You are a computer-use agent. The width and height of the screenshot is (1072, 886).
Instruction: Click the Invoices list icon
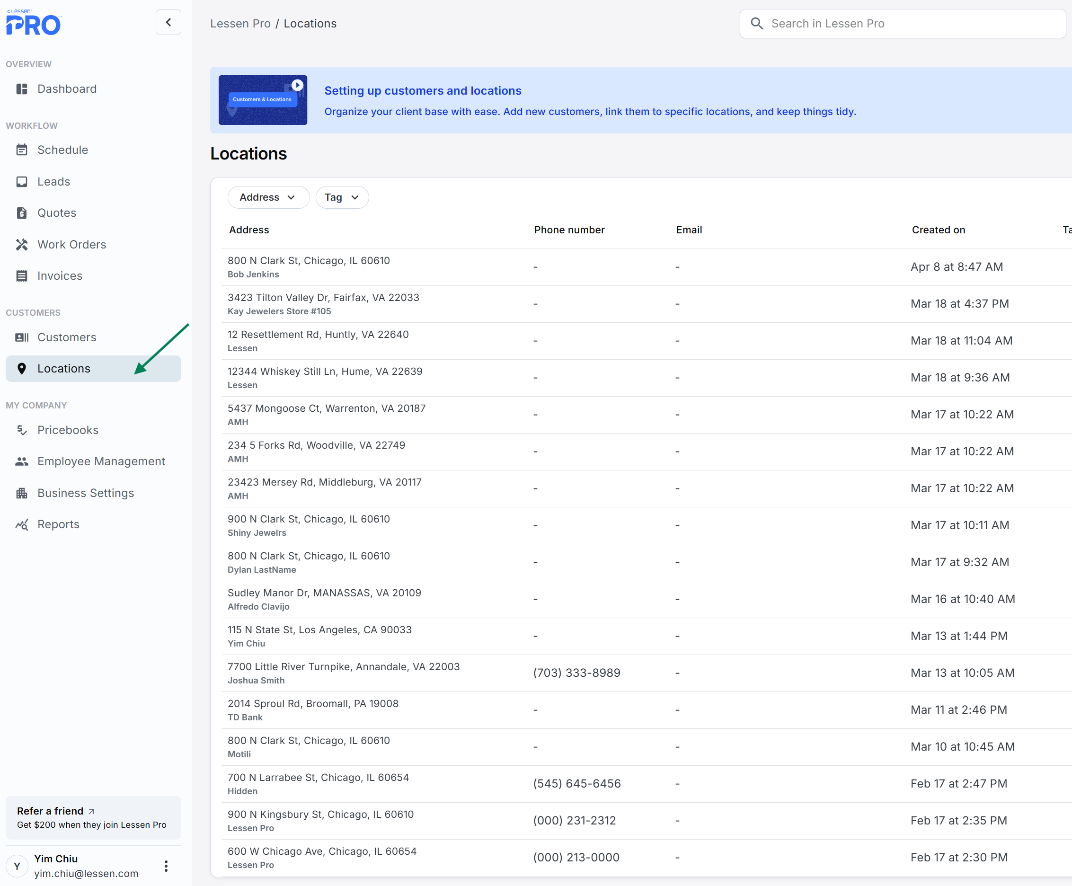[x=21, y=276]
